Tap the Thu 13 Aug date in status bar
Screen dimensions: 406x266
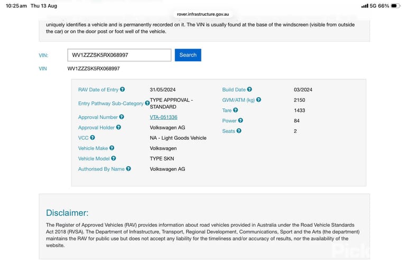tap(44, 6)
